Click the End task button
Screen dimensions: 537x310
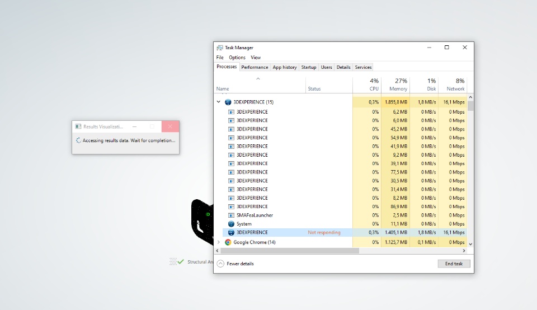click(454, 264)
